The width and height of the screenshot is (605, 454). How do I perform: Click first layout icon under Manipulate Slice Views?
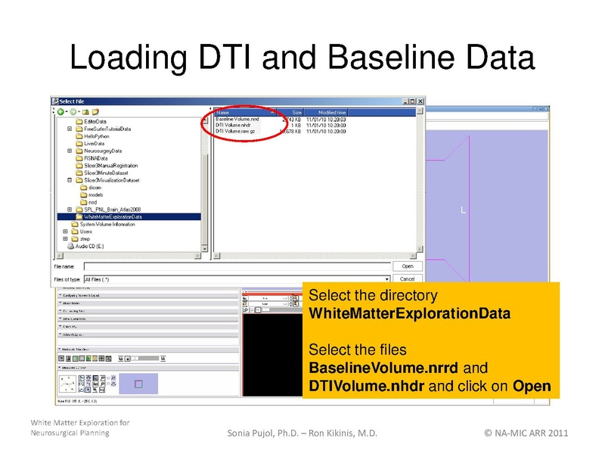tap(62, 358)
